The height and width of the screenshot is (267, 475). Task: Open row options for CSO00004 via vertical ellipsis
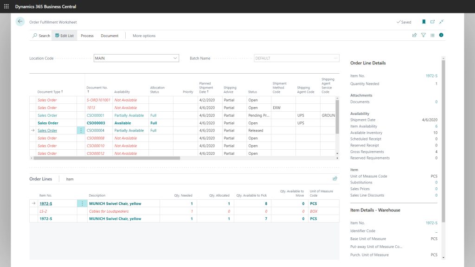(81, 130)
